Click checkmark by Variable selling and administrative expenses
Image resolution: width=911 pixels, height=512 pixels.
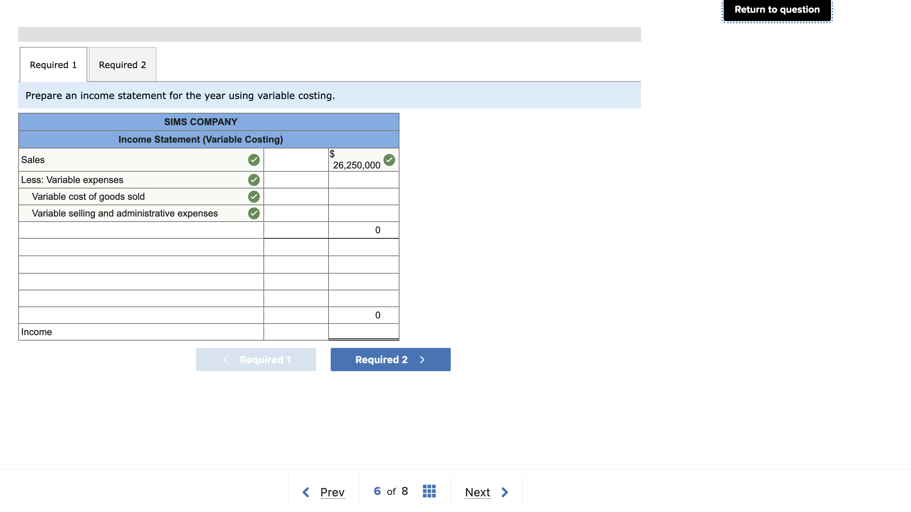254,213
